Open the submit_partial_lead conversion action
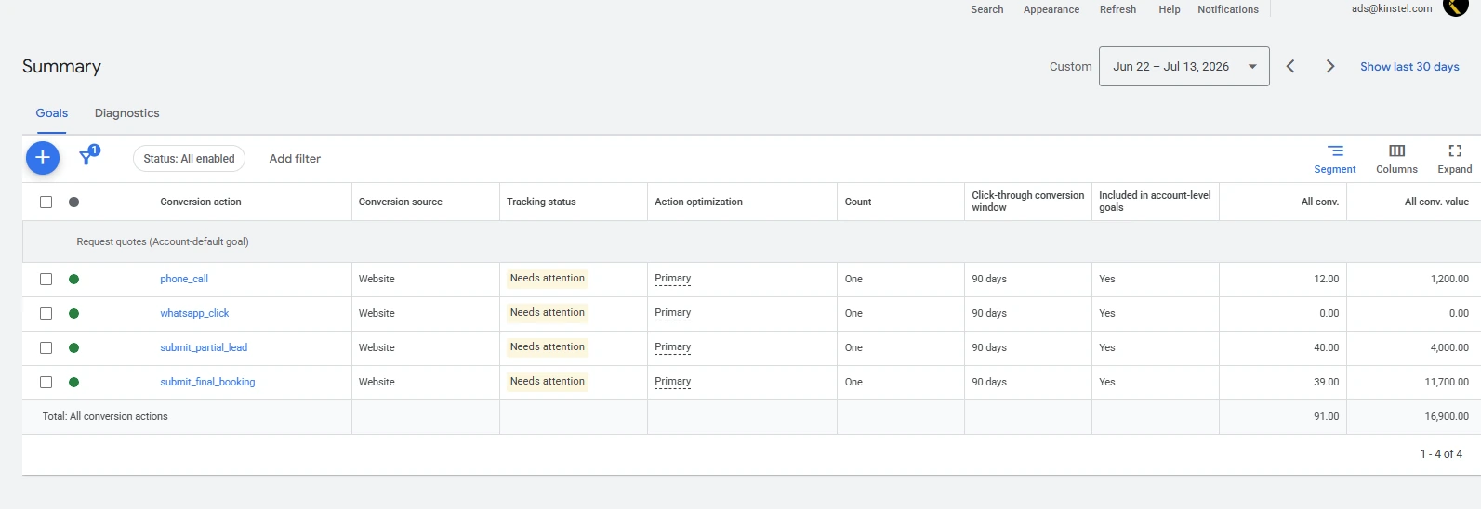The height and width of the screenshot is (509, 1481). click(x=204, y=347)
